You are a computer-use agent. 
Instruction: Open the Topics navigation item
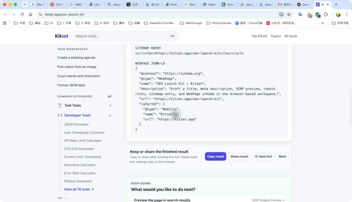[275, 36]
